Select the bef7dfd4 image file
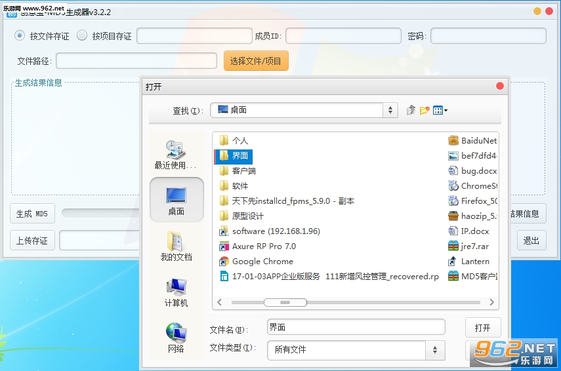Screen dimensions: 561x371 pyautogui.click(x=472, y=155)
